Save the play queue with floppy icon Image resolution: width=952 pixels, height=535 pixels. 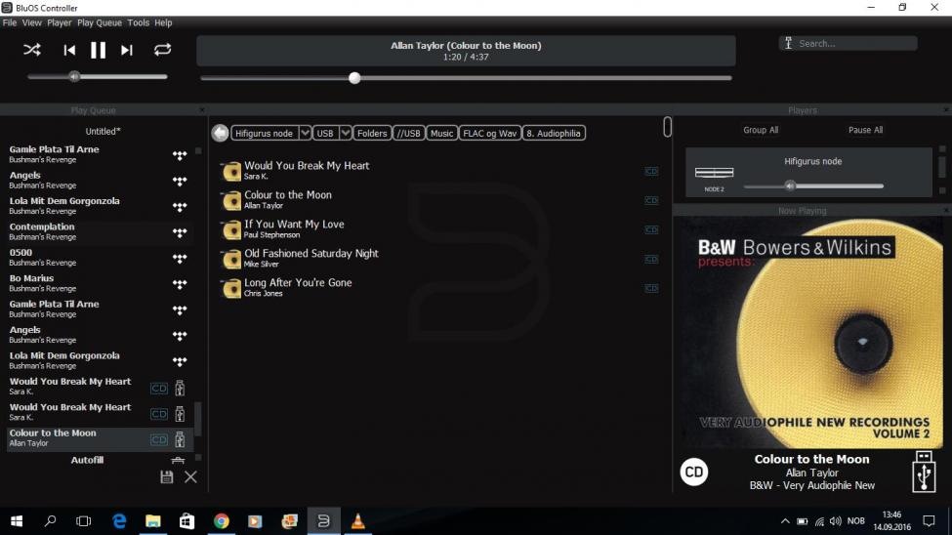166,476
